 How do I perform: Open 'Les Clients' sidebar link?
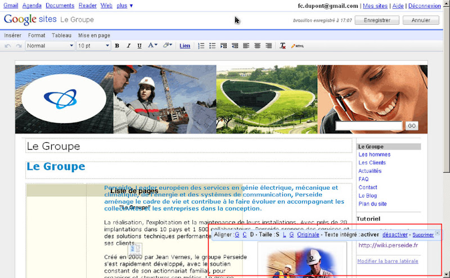(x=372, y=163)
